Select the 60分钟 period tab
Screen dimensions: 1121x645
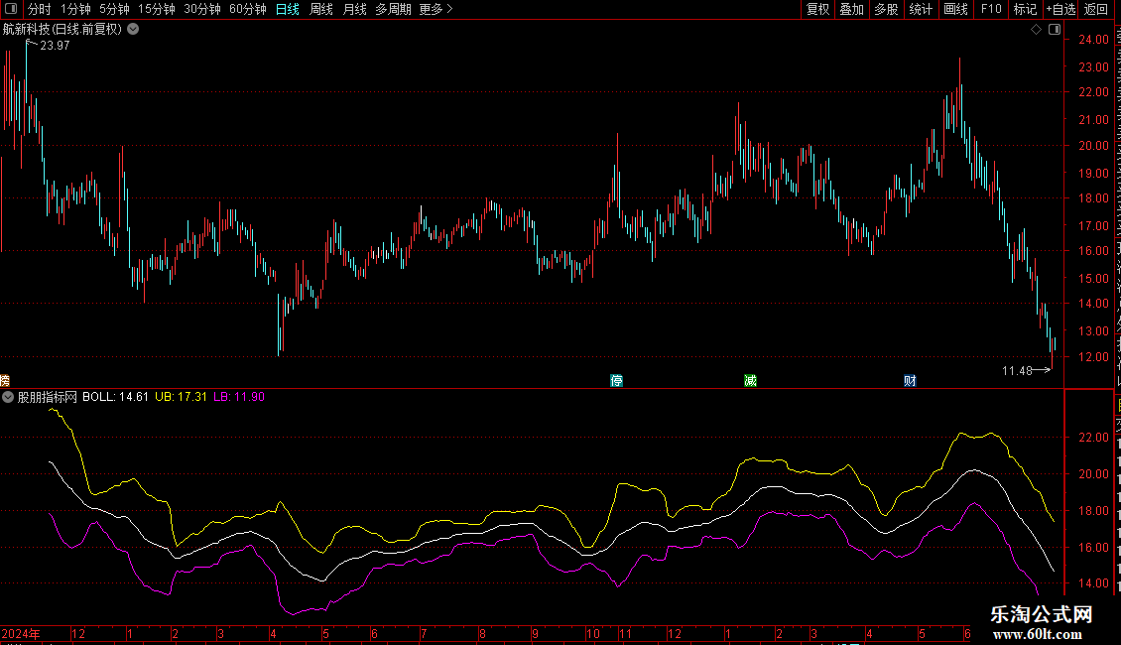(x=247, y=9)
